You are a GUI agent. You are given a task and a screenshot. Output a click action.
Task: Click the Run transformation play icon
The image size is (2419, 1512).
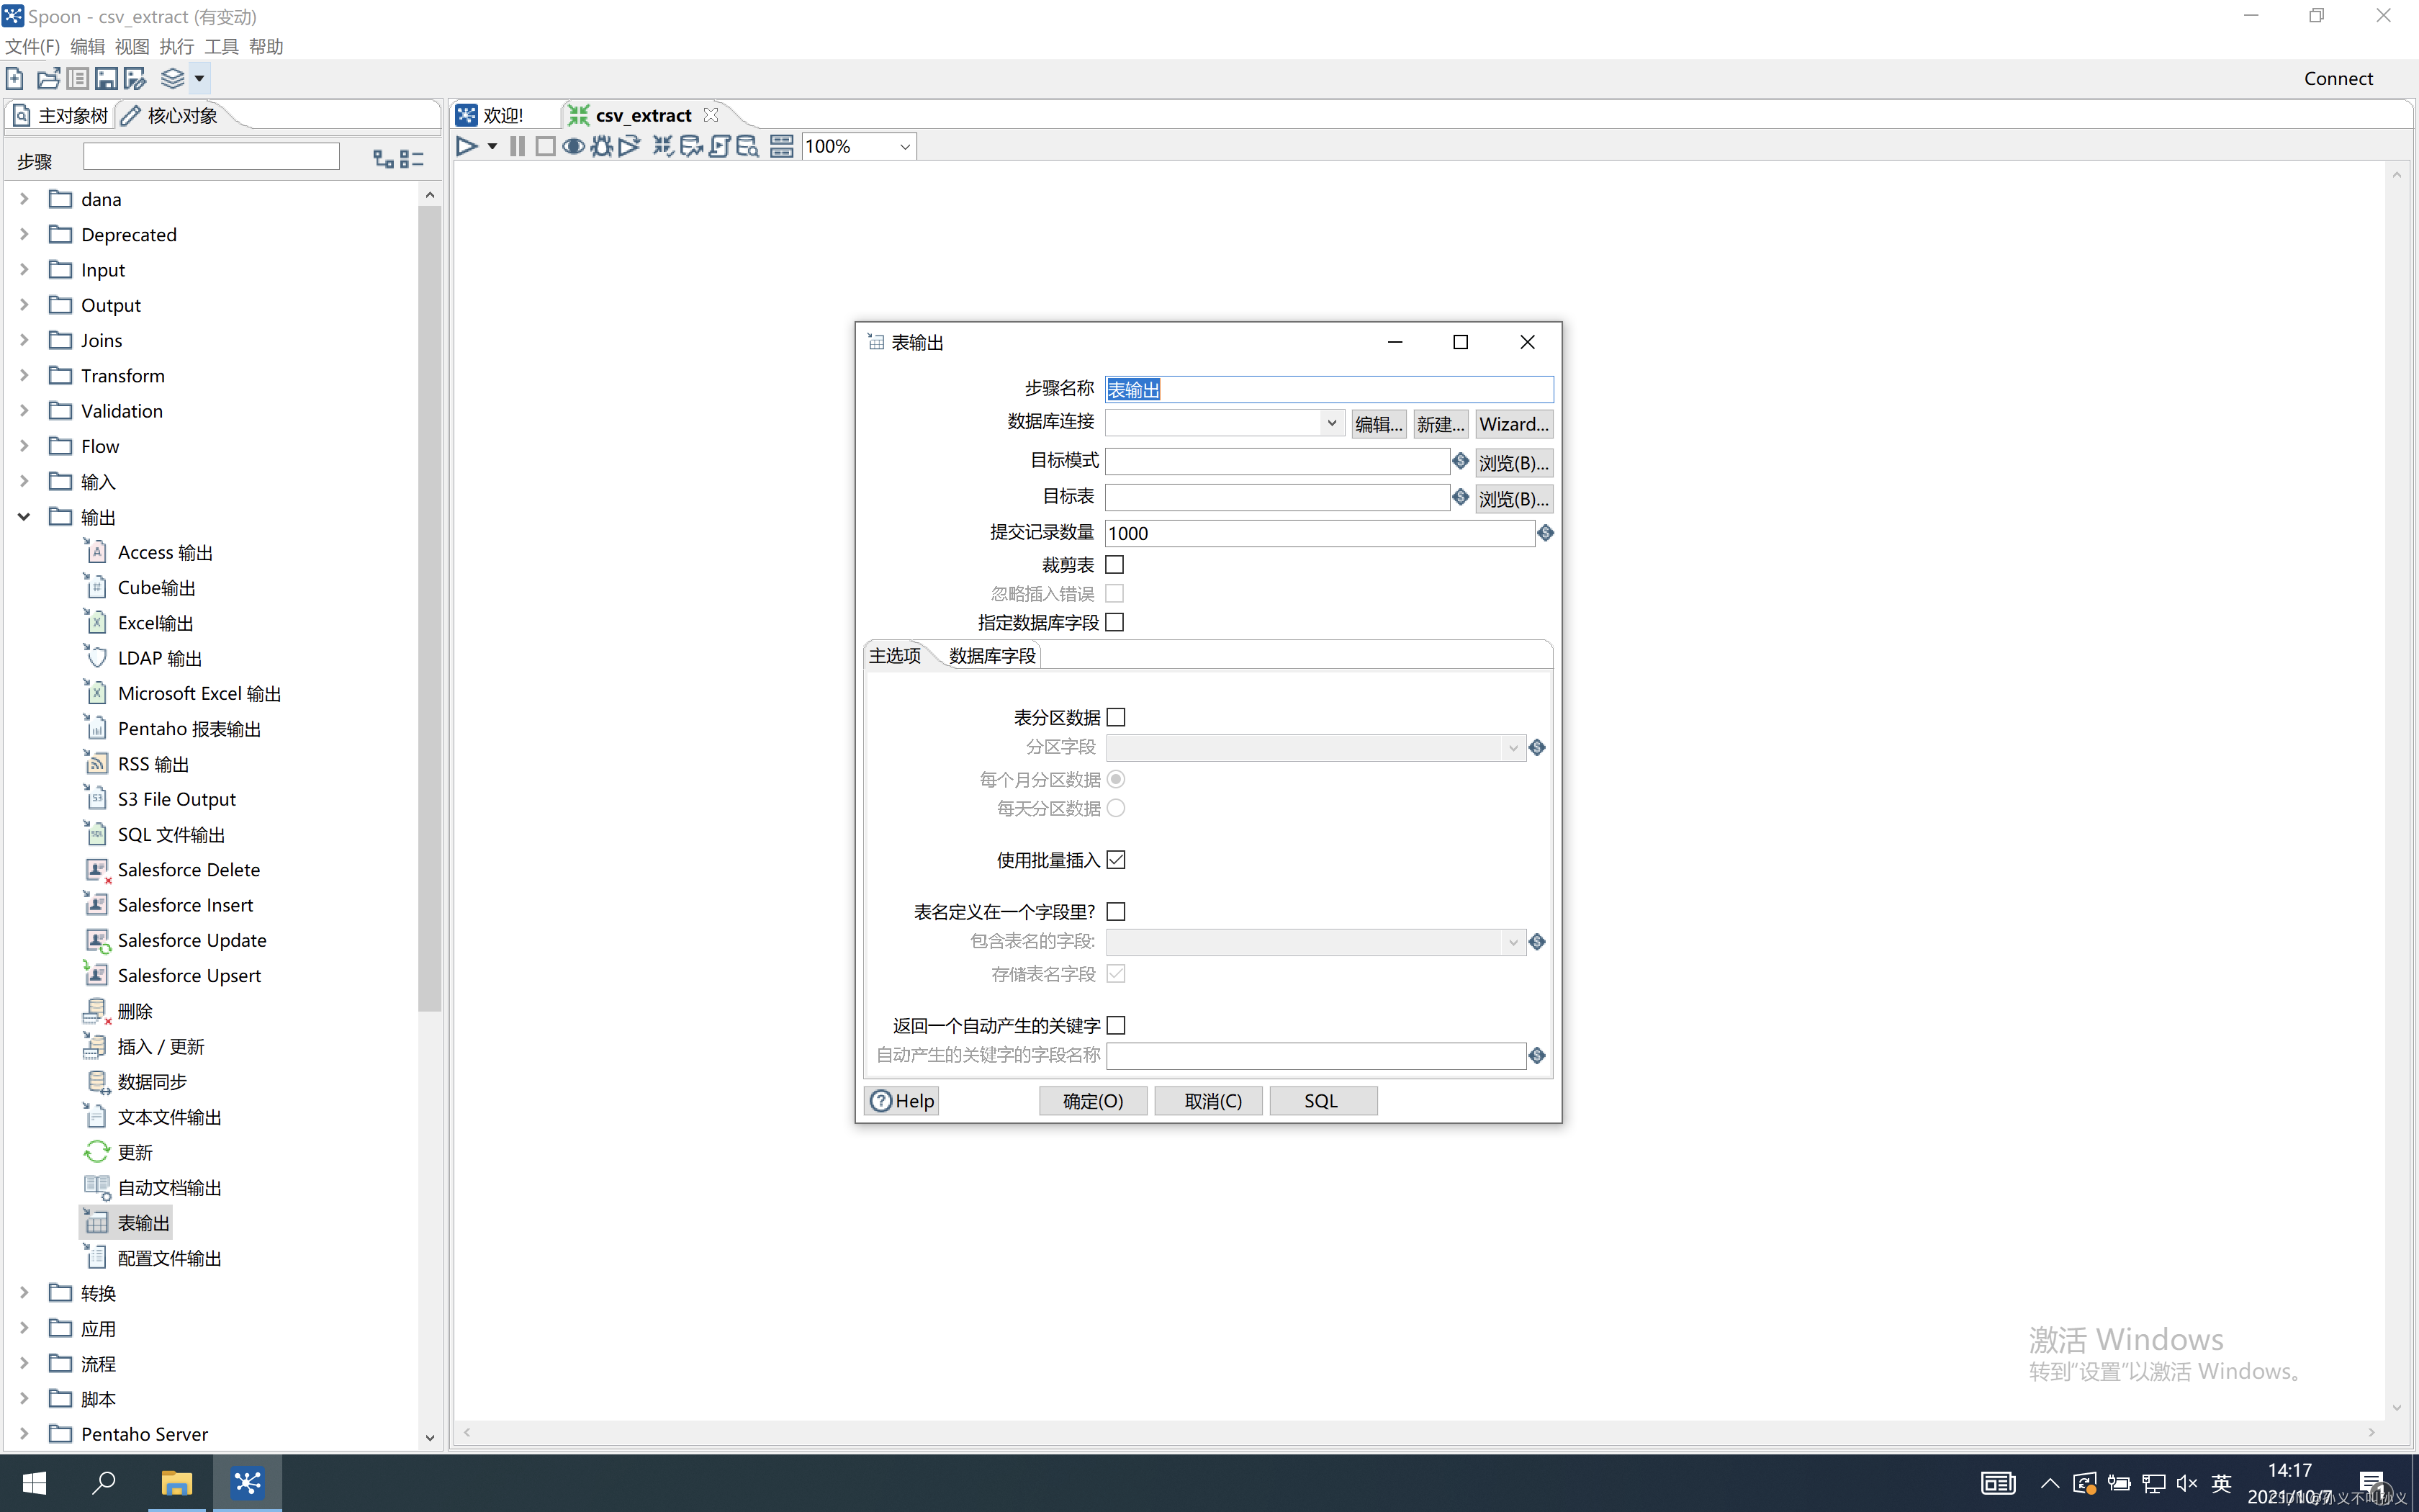(x=466, y=147)
